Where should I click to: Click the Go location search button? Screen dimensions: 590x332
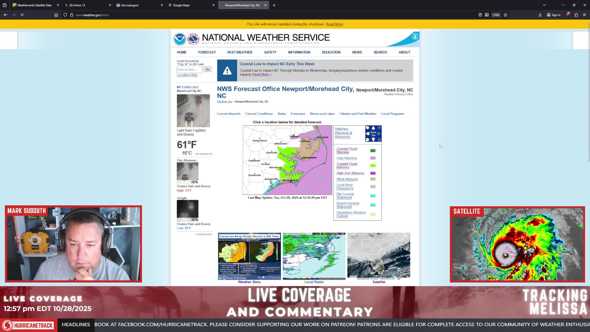tap(207, 69)
